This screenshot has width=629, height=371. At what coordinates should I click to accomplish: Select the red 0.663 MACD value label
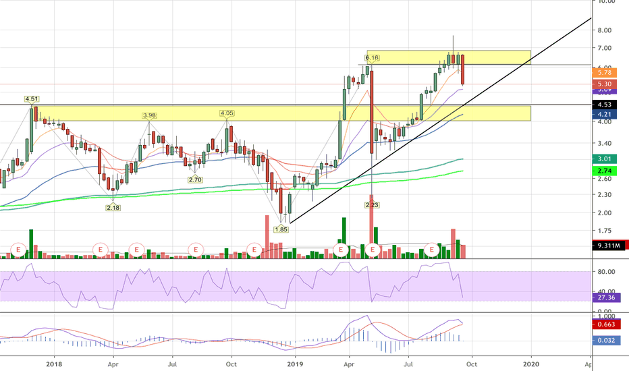click(606, 324)
